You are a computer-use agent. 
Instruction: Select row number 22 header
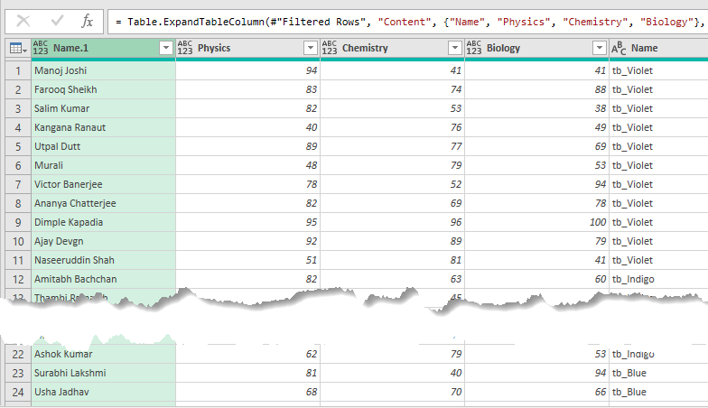pos(18,354)
